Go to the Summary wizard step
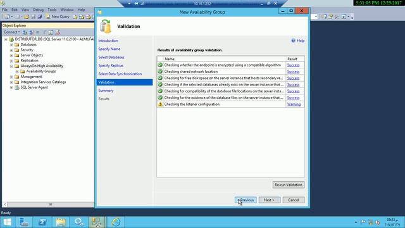Screen dimensions: 405x228 point(106,91)
